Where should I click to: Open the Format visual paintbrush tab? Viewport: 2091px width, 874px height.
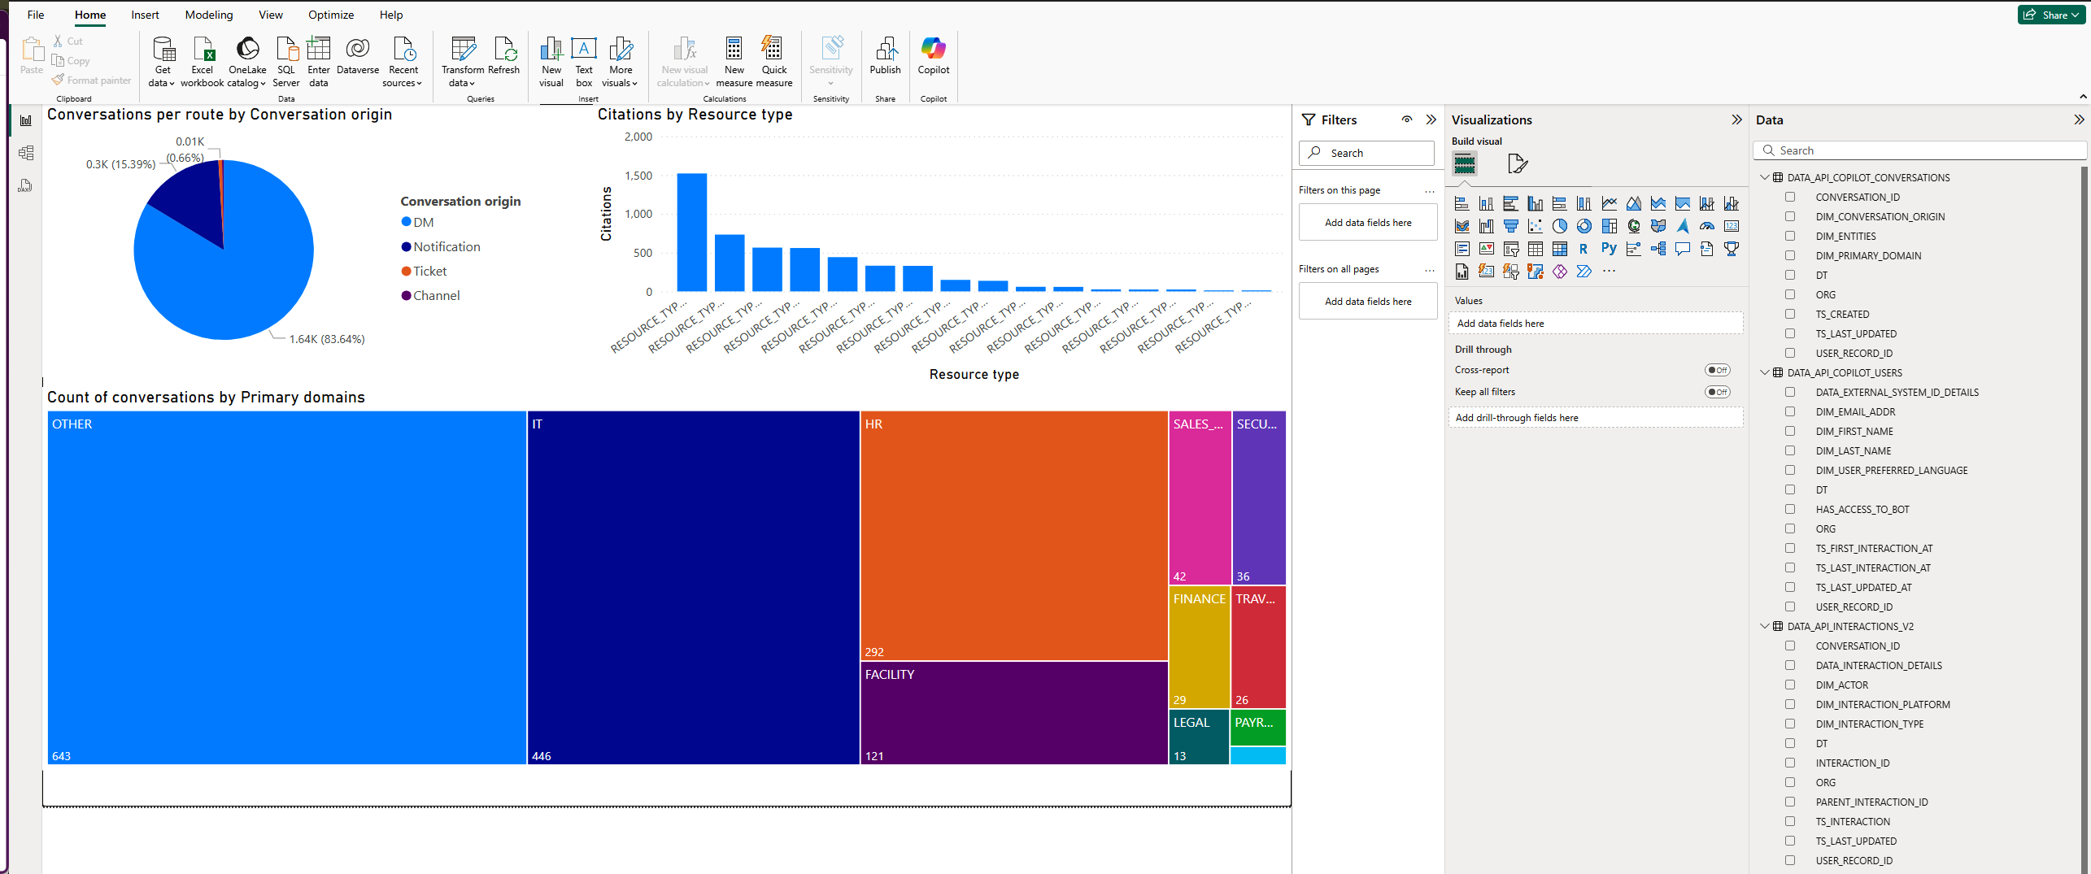pyautogui.click(x=1517, y=163)
